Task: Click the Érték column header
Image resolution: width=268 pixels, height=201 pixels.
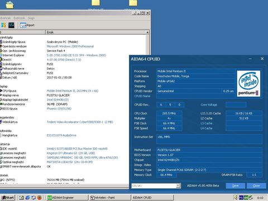Action: [x=96, y=32]
